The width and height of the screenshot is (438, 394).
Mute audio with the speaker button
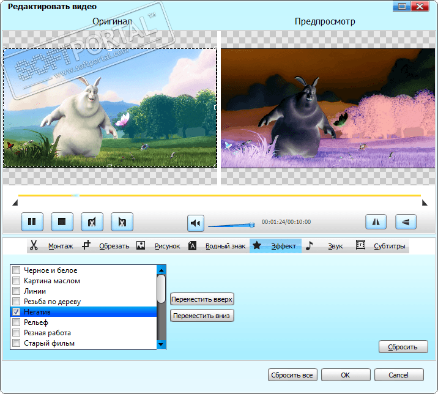point(196,223)
